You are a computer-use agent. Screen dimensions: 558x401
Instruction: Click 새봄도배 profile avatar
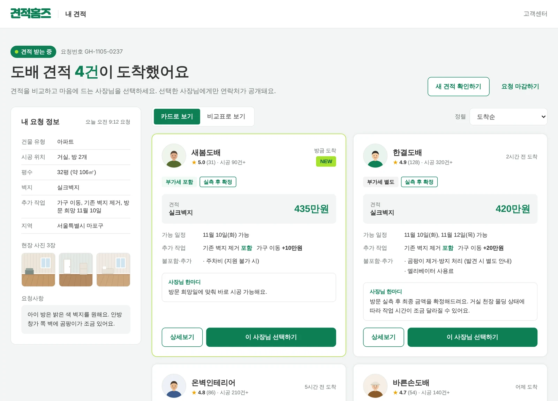(x=174, y=156)
